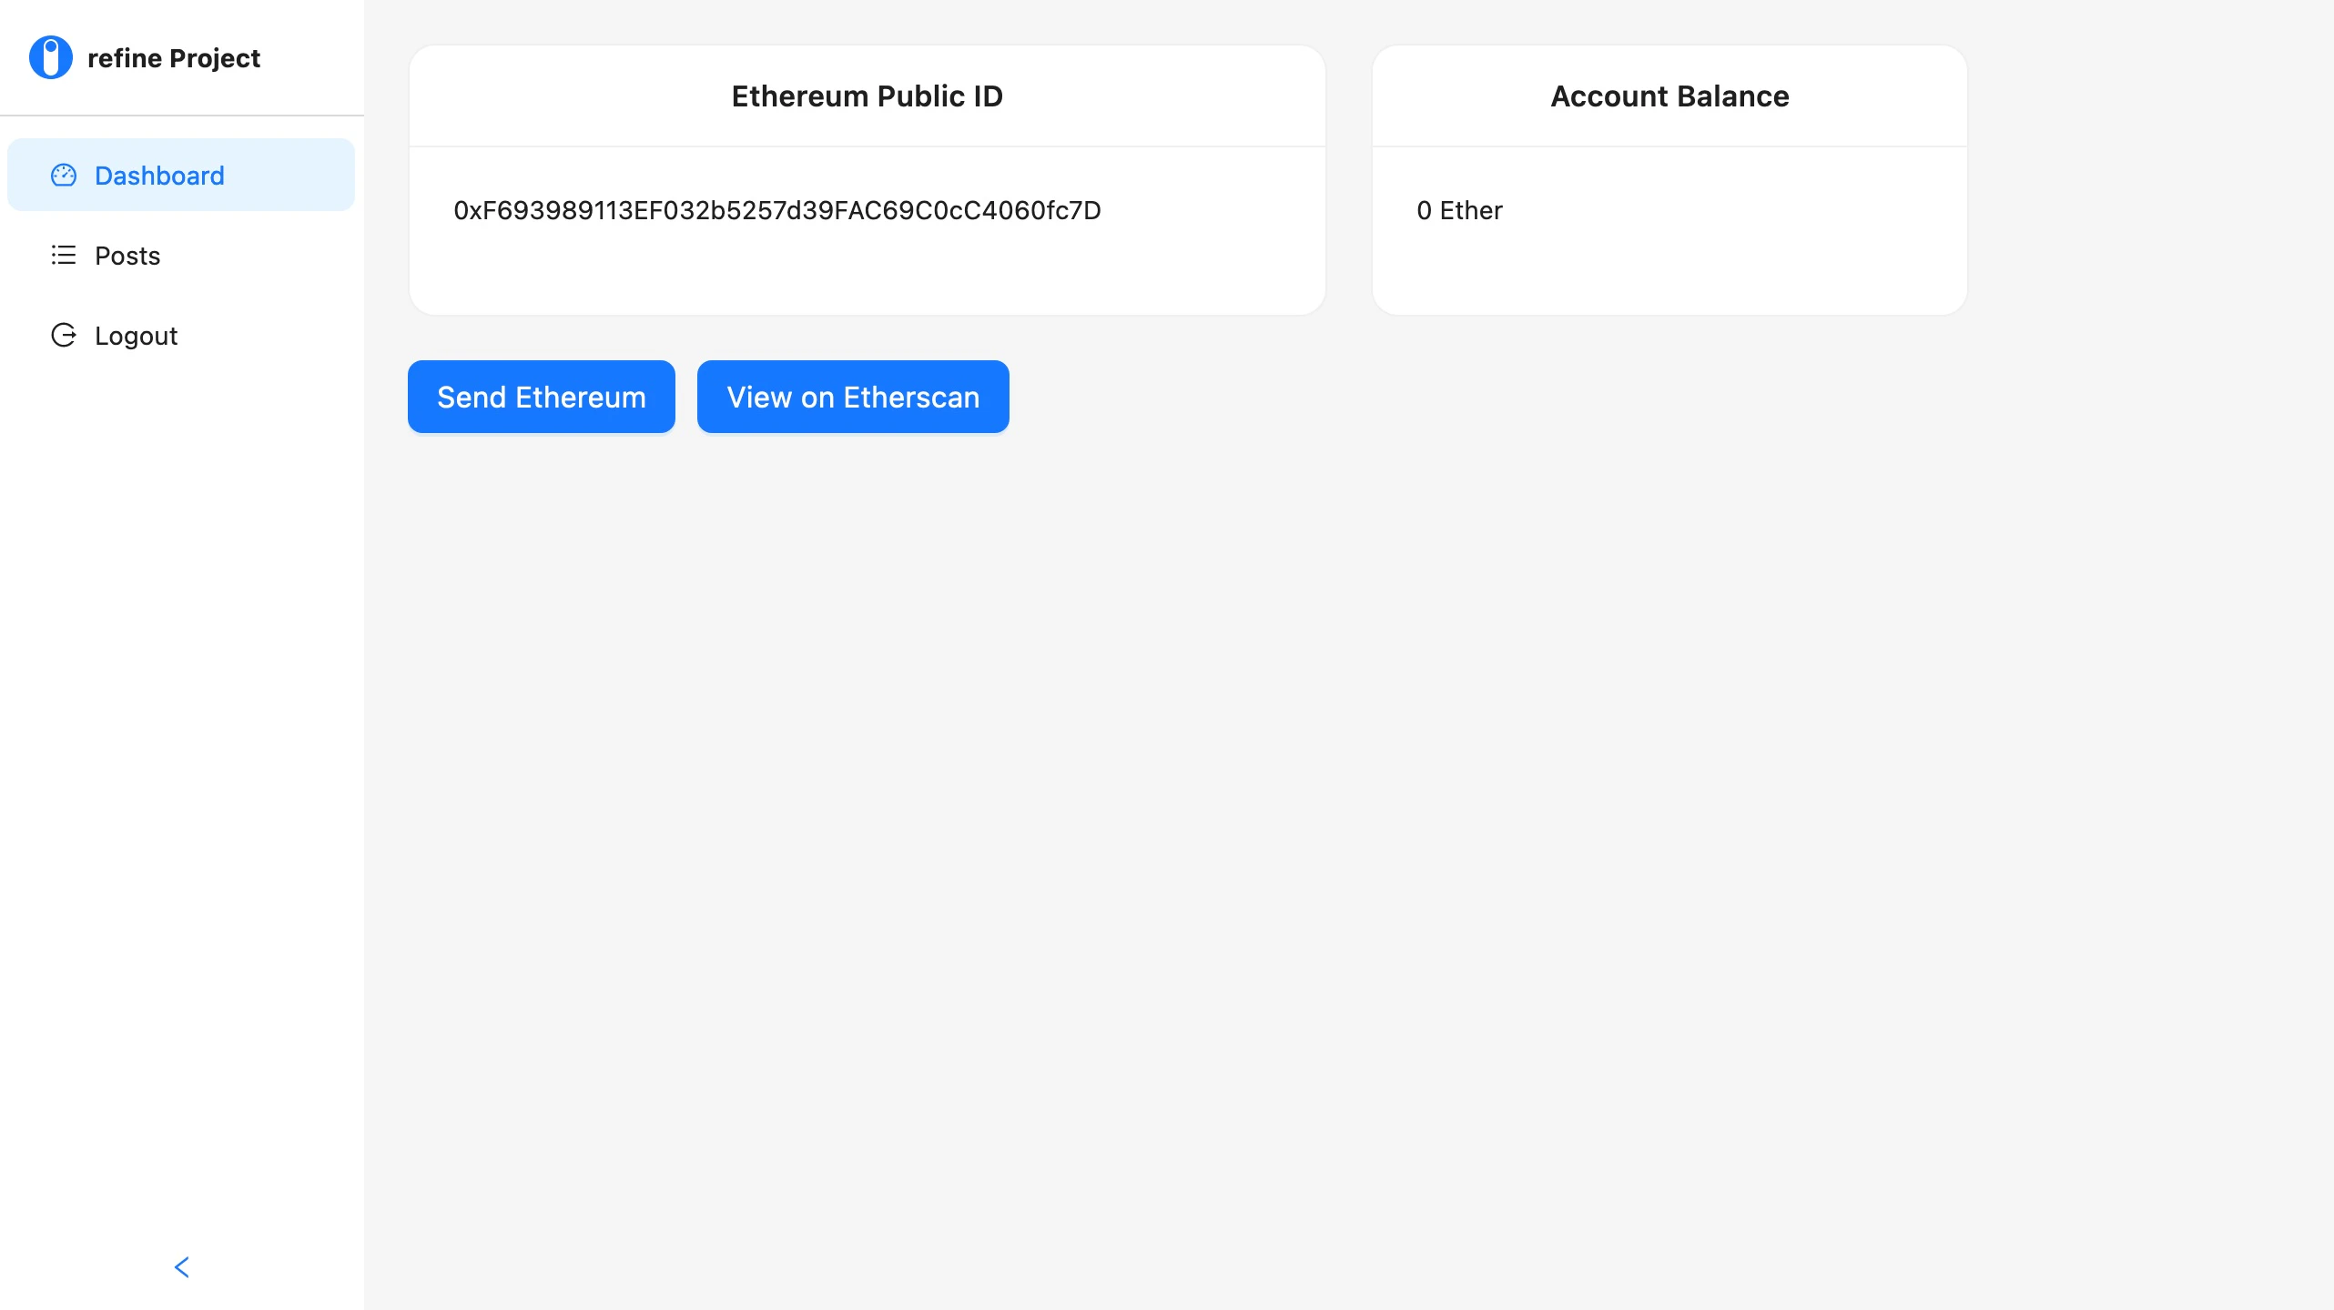This screenshot has width=2334, height=1310.
Task: Click the Logout arrow icon
Action: click(x=64, y=335)
